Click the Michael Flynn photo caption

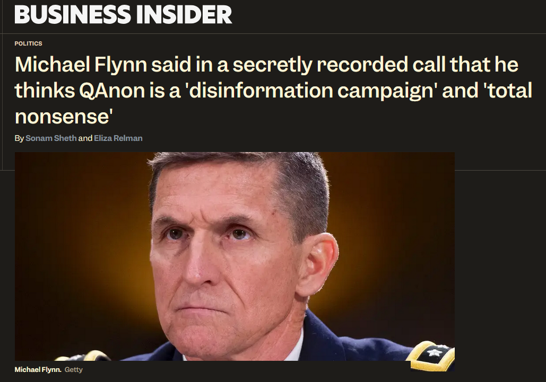point(38,369)
